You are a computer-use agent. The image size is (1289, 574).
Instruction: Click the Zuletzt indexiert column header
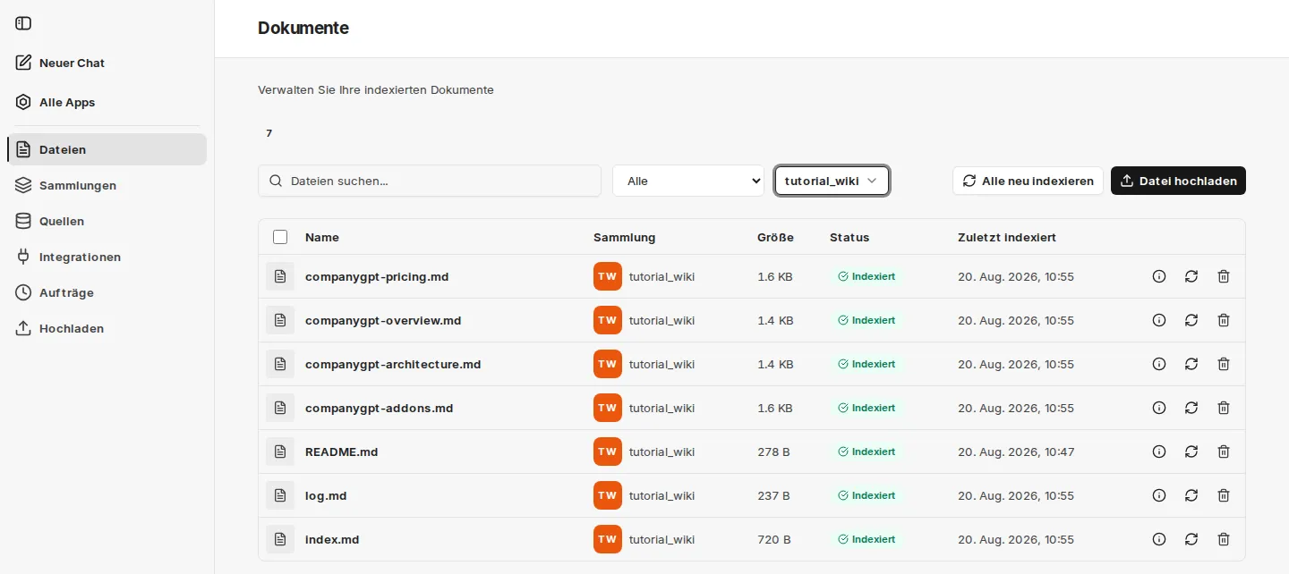[1007, 237]
